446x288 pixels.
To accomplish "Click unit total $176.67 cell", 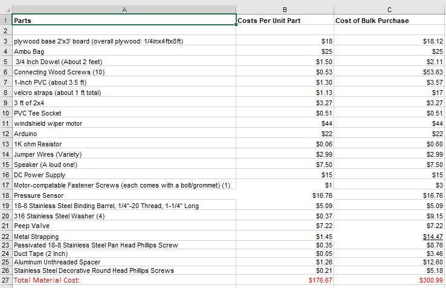I will [285, 280].
